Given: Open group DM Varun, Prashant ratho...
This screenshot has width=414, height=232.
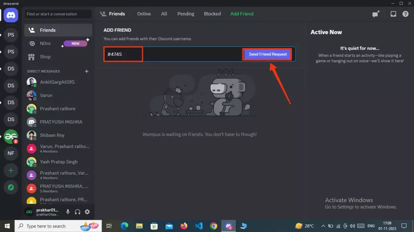Looking at the screenshot, I should point(58,149).
